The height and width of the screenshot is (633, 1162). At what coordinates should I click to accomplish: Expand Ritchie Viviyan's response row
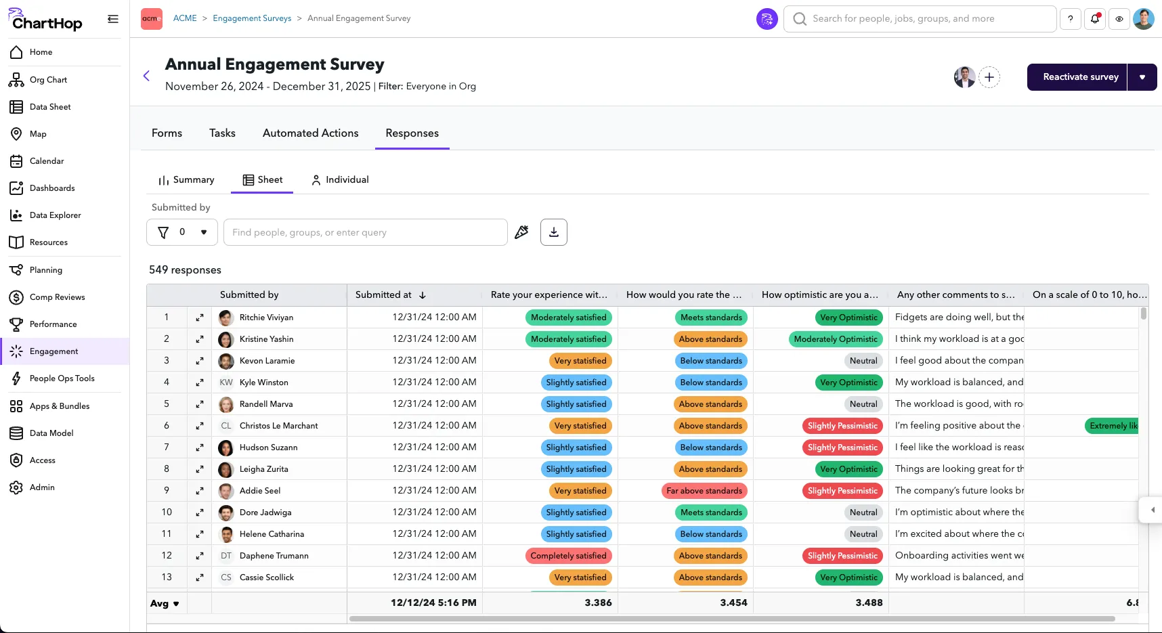200,318
